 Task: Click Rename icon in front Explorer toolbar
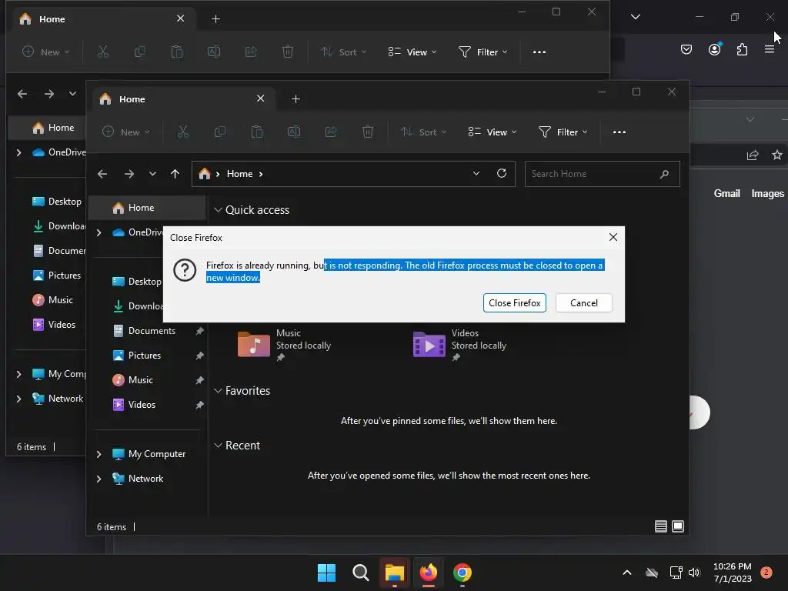point(294,132)
